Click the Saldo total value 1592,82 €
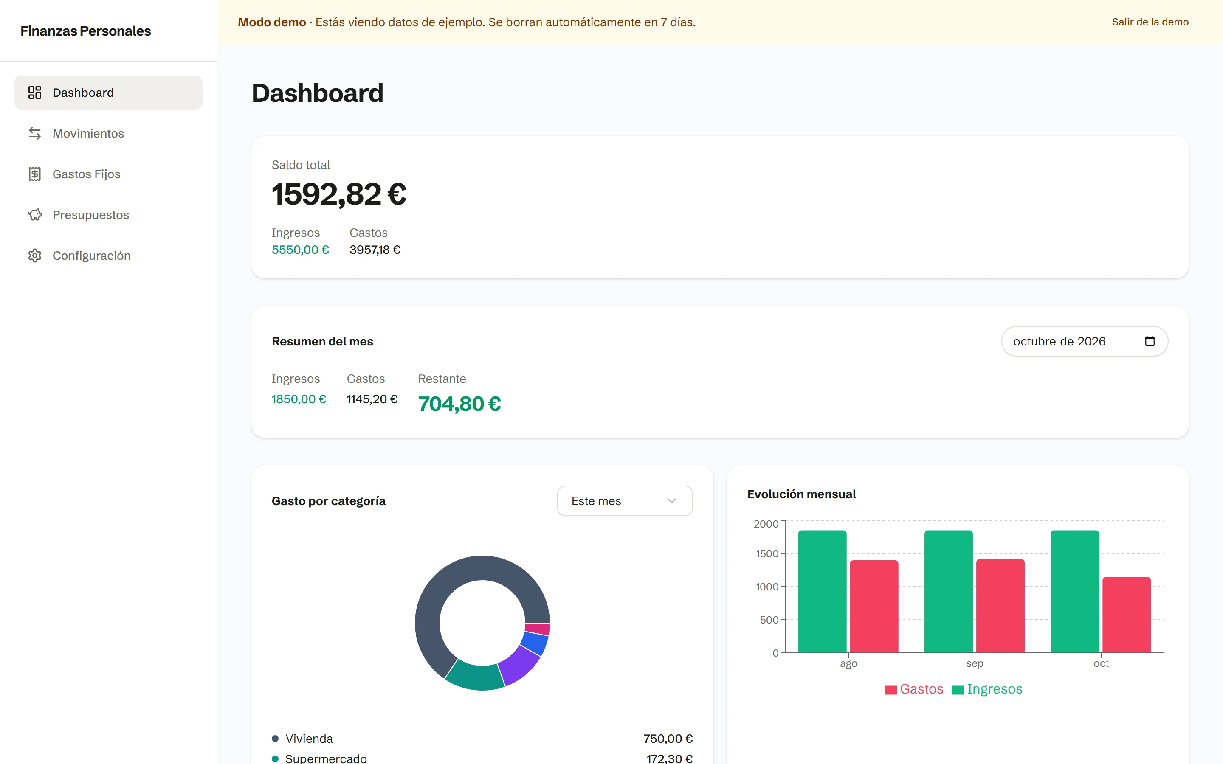Viewport: 1223px width, 764px height. pos(339,194)
